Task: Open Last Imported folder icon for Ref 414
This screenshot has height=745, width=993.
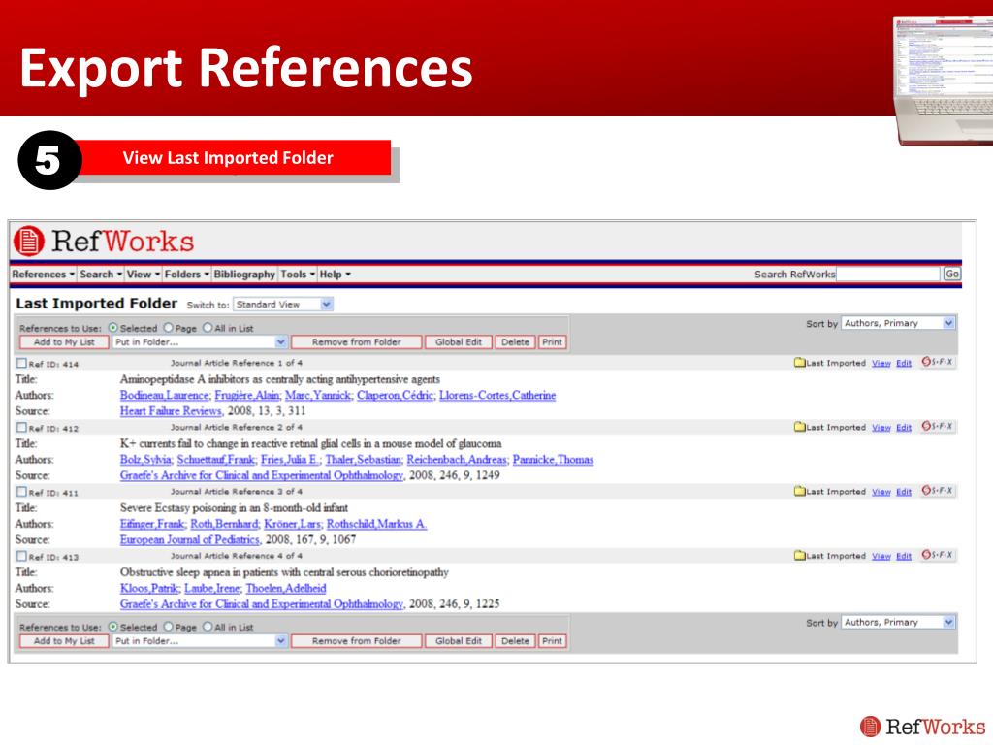Action: point(800,363)
